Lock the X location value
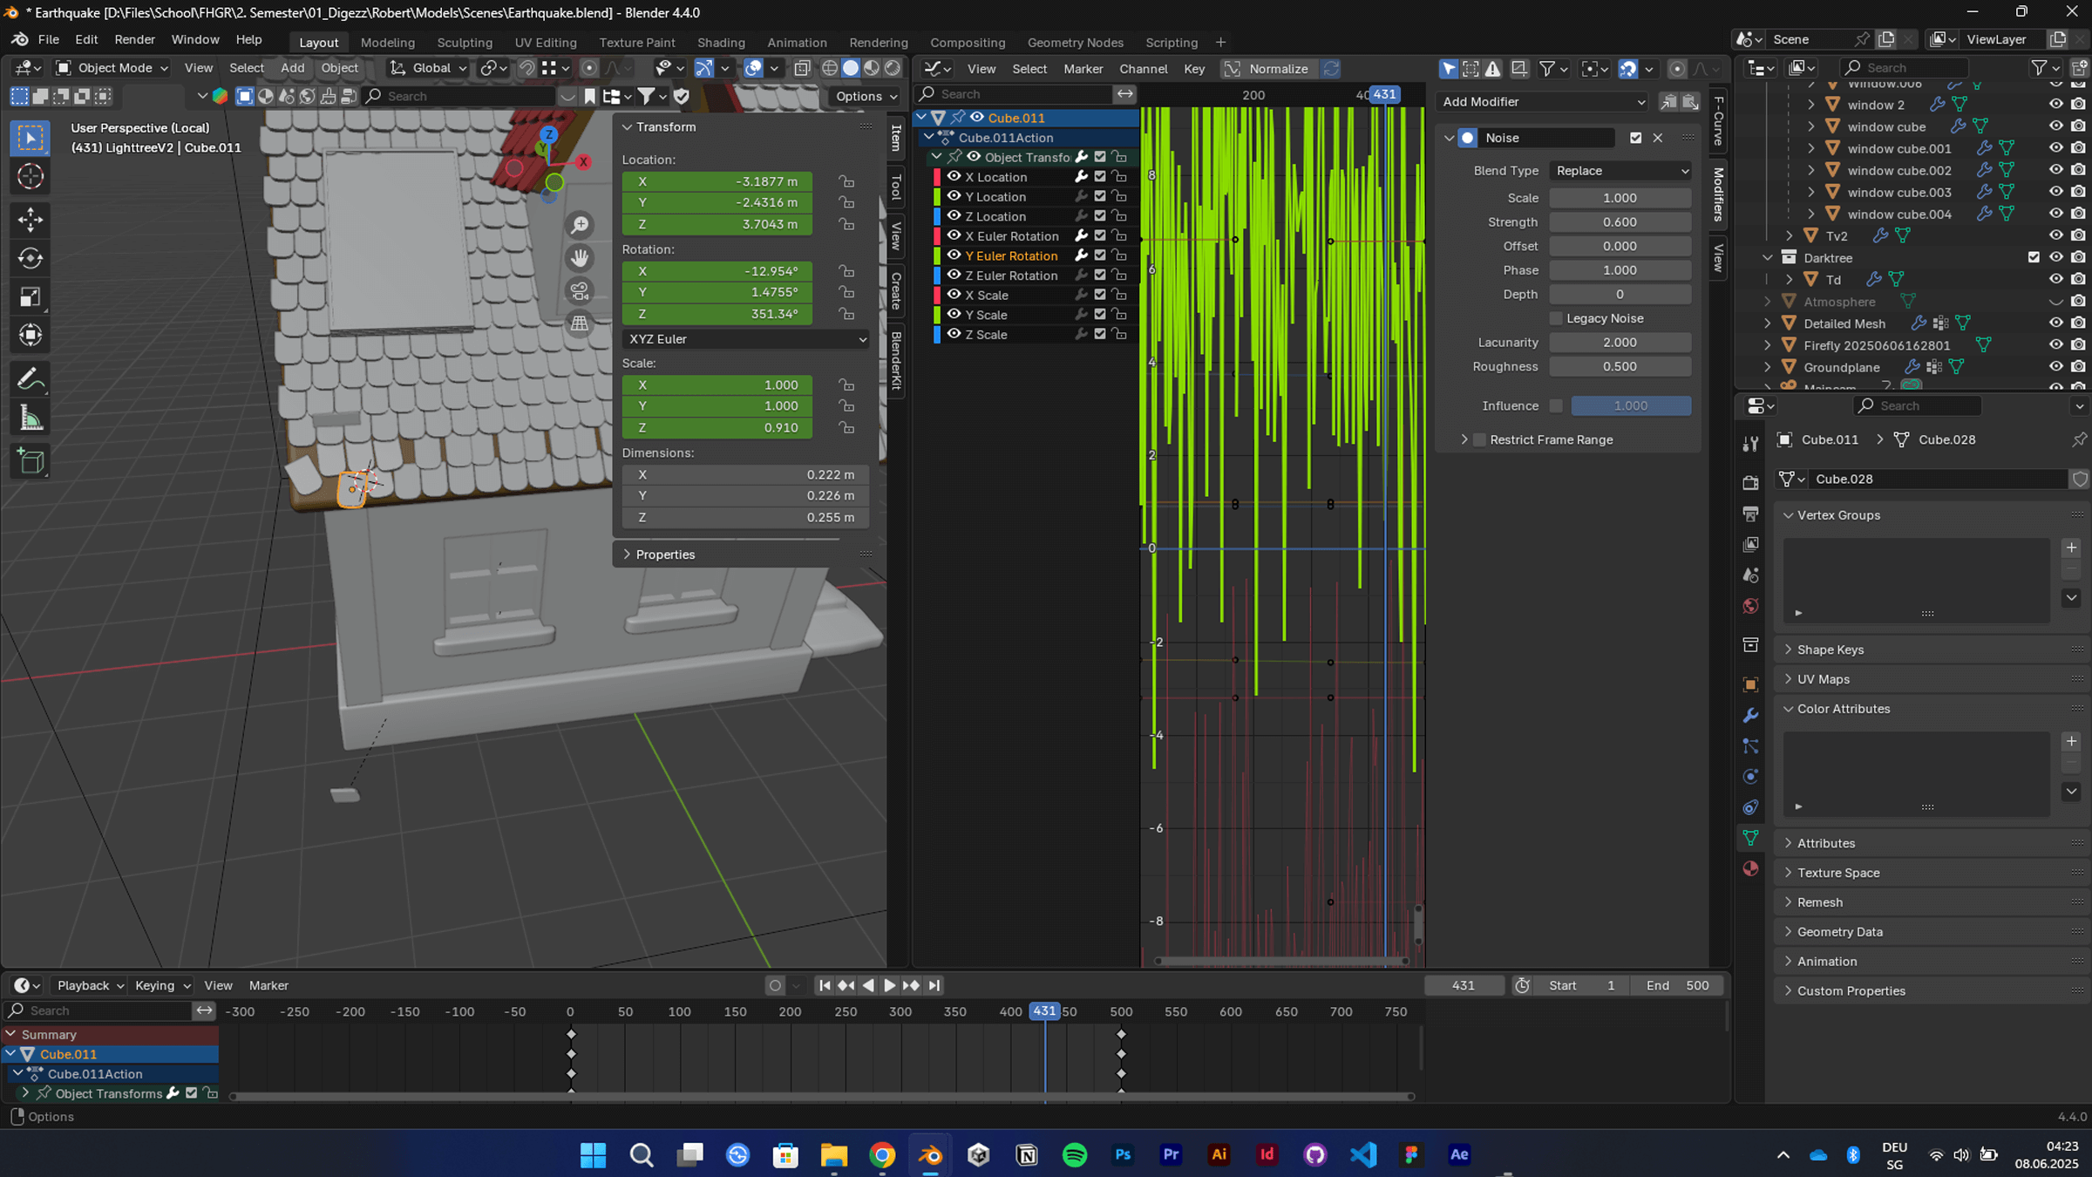Viewport: 2092px width, 1177px height. 846,181
